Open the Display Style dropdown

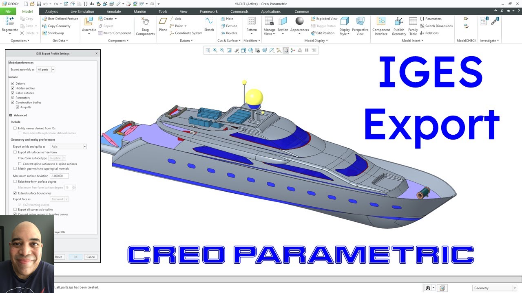tap(345, 32)
